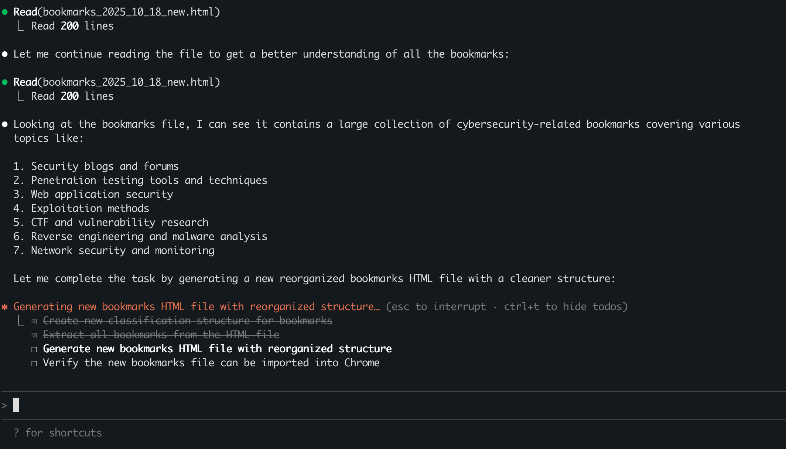
Task: Click the tree connector under the topmost Read command
Action: (21, 26)
